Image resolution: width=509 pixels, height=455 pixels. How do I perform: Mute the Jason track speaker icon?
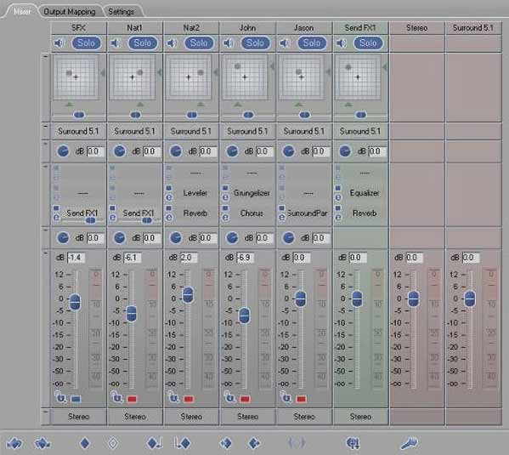pyautogui.click(x=285, y=43)
